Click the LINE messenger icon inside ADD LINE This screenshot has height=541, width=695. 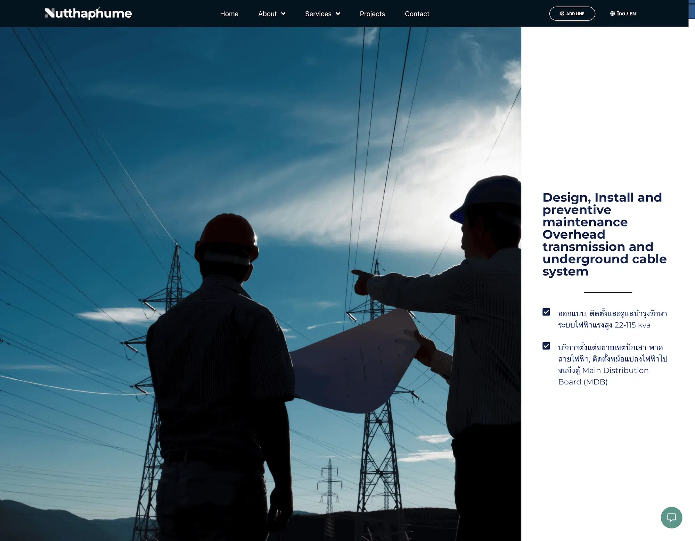[x=562, y=14]
